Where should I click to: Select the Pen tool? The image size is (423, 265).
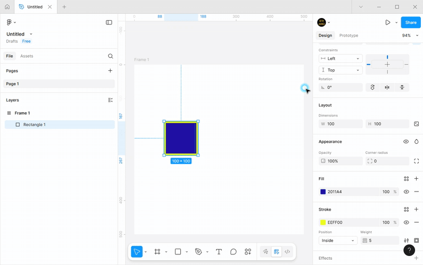(x=198, y=252)
